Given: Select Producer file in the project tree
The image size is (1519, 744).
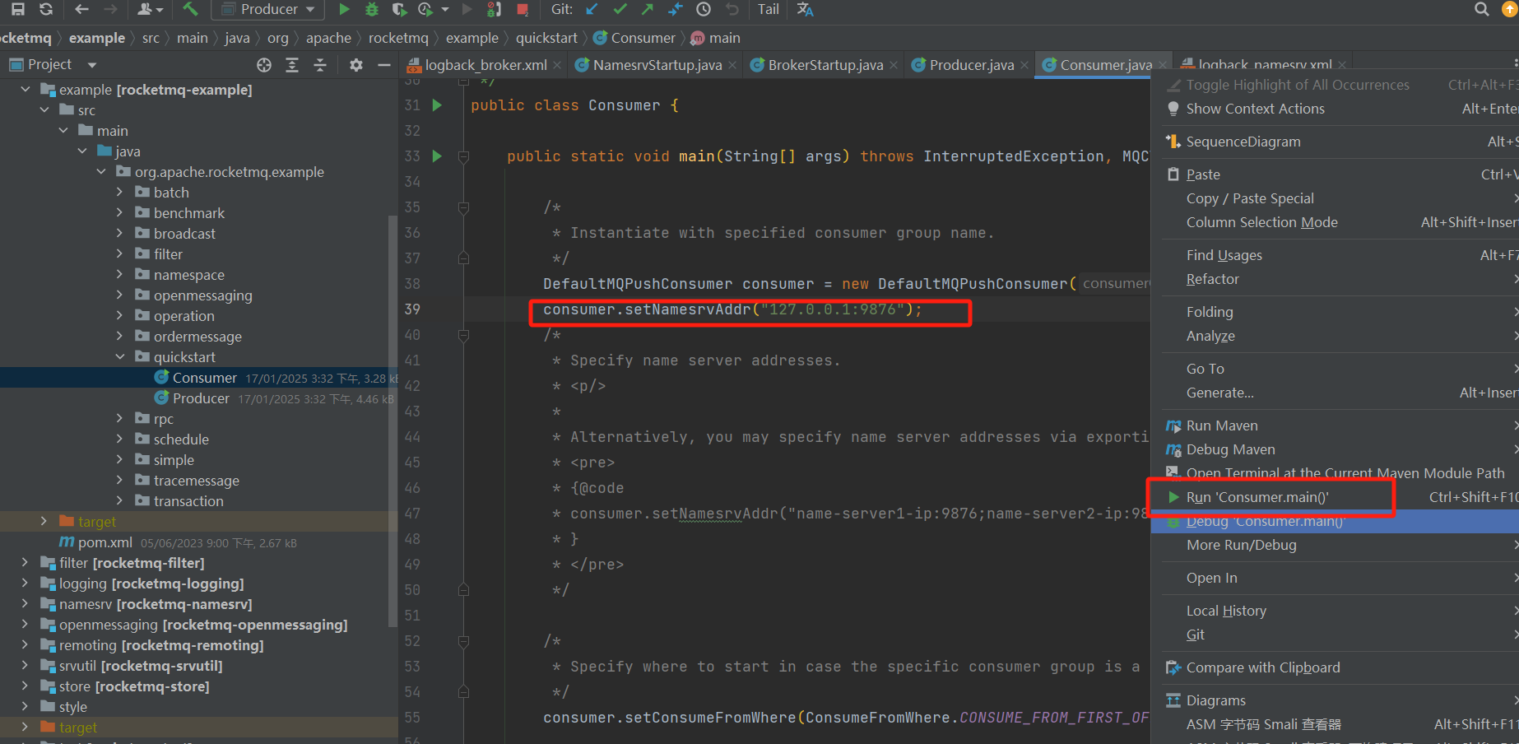Looking at the screenshot, I should tap(201, 398).
